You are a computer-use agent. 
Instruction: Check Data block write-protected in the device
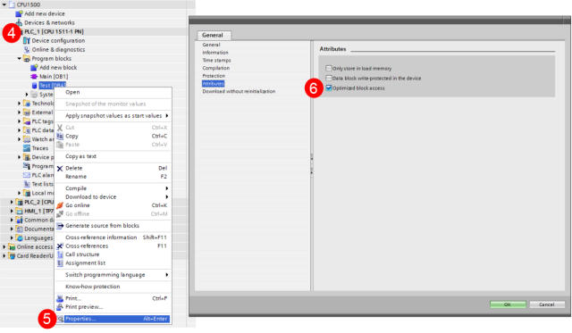[329, 78]
